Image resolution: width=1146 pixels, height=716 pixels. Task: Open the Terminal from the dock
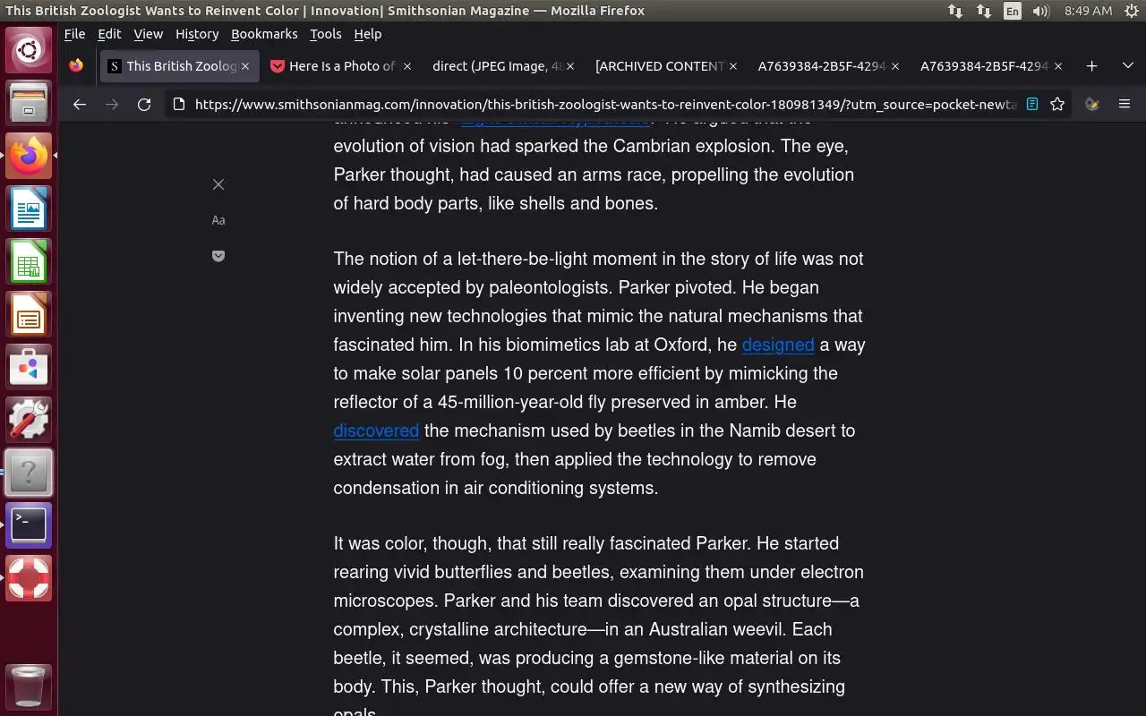click(x=29, y=525)
